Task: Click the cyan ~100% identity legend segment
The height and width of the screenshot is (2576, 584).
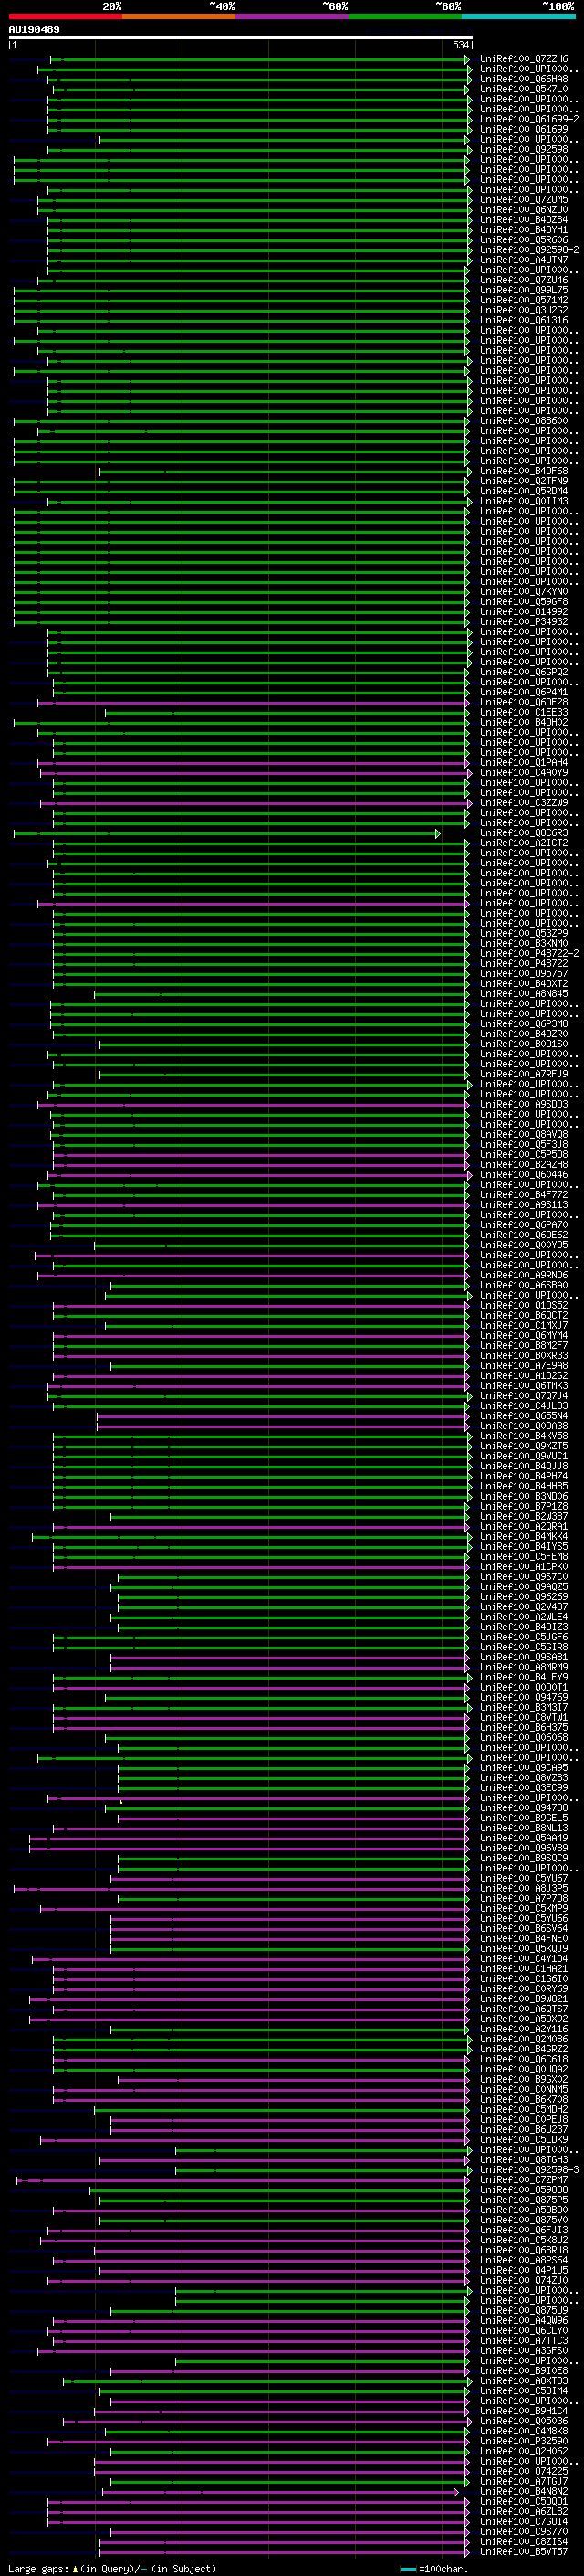Action: coord(518,16)
